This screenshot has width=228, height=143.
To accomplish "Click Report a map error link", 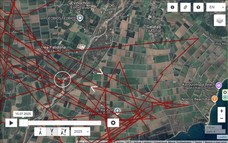I will tap(215, 142).
